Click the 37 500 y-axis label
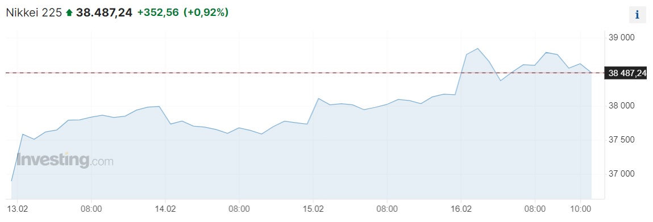Screen dimensions: 653x222 (x=621, y=140)
